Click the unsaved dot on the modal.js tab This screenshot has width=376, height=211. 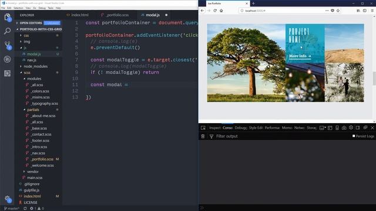[166, 15]
